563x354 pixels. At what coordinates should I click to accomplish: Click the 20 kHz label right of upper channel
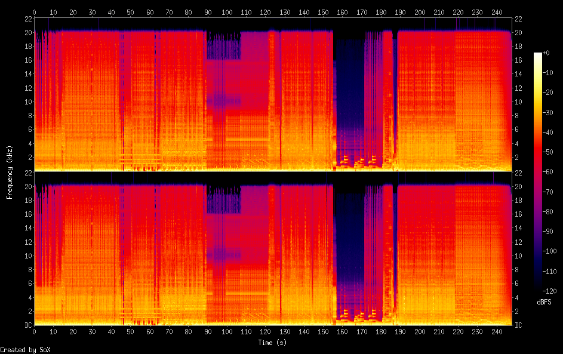(x=518, y=32)
